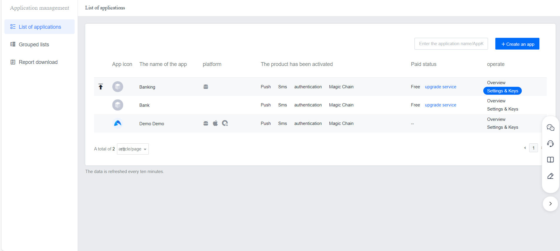
Task: Open the Report download menu item
Action: 38,62
